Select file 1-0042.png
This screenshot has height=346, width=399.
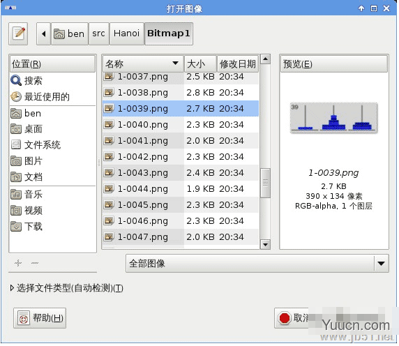[x=181, y=157]
